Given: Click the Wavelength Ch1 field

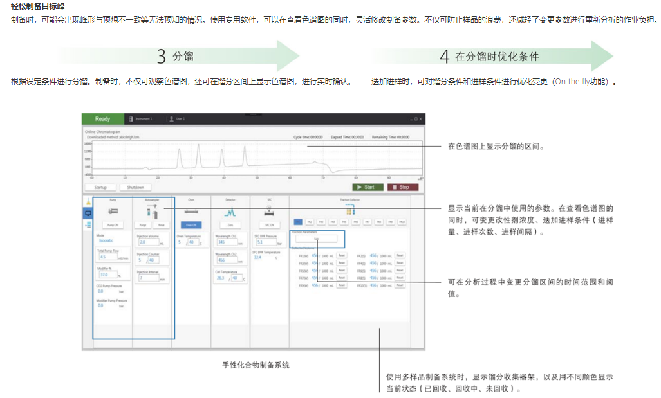Looking at the screenshot, I should [x=227, y=242].
